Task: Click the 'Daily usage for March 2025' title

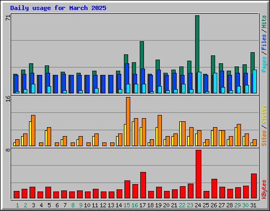Action: tap(58, 8)
